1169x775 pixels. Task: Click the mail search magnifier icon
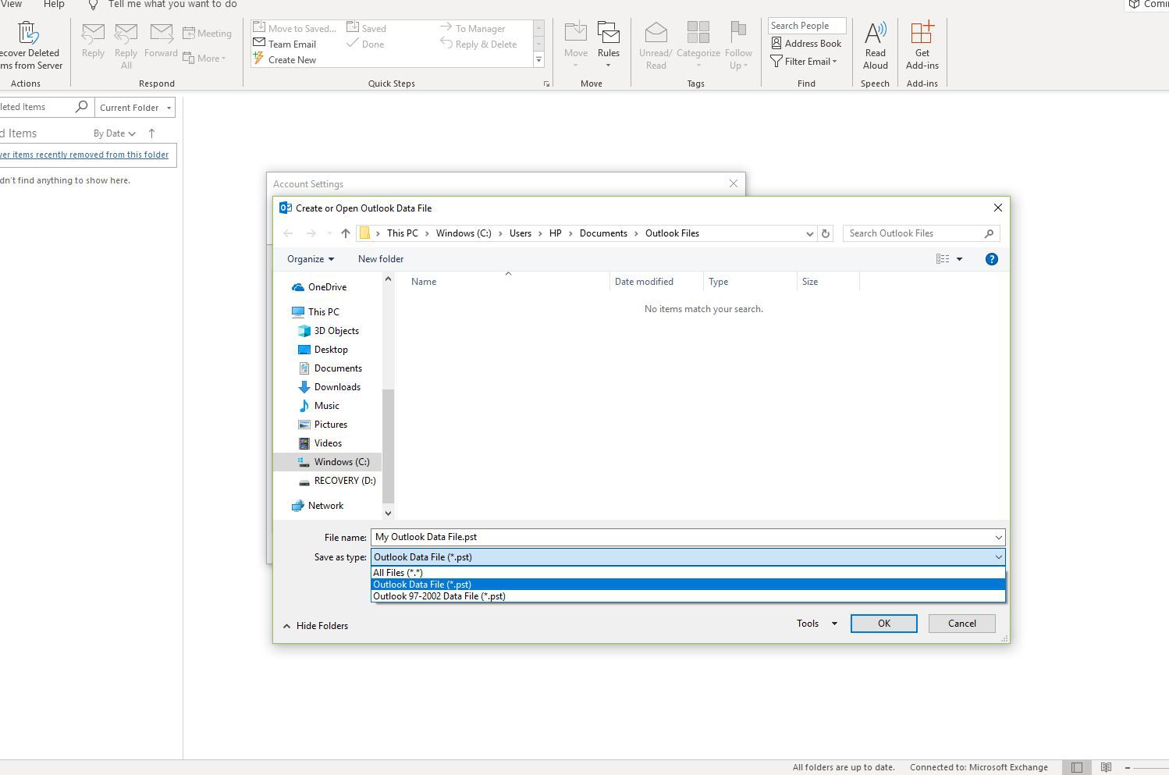(x=81, y=107)
